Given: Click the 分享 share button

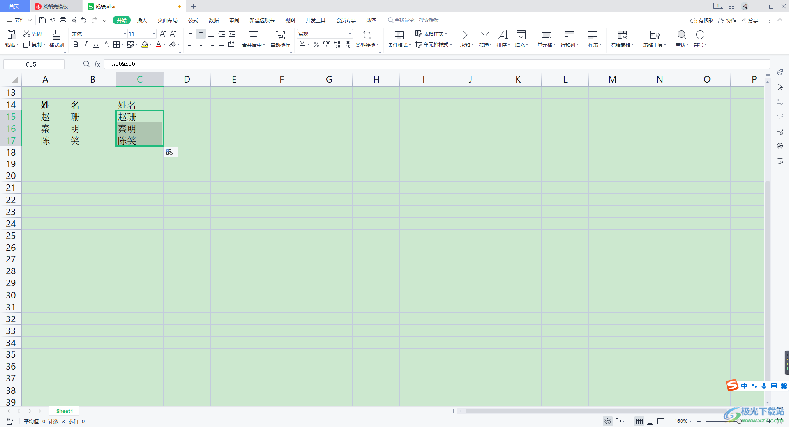Looking at the screenshot, I should coord(750,20).
